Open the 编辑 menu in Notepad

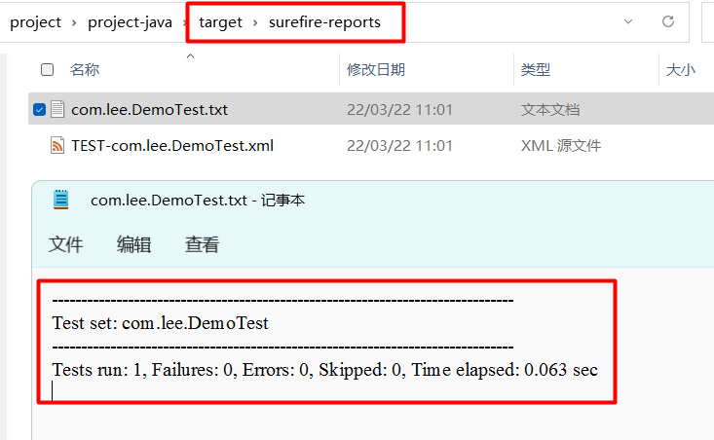[x=133, y=244]
